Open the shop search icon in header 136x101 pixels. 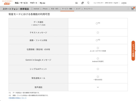[76, 3]
